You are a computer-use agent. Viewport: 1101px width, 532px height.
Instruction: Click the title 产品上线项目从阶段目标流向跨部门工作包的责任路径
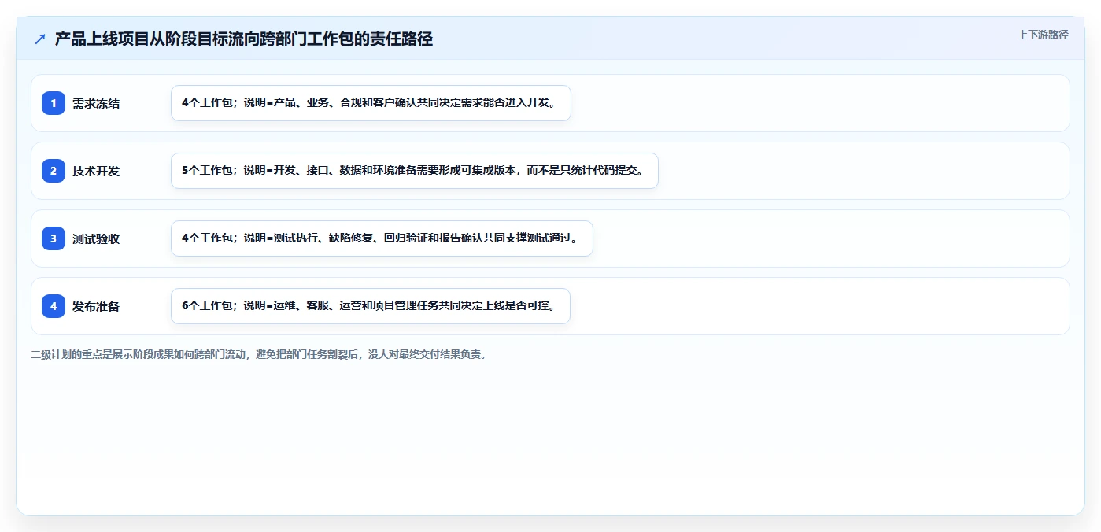pos(244,39)
